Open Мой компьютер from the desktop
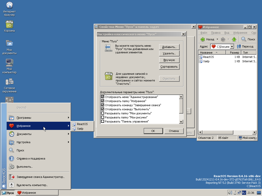The image size is (262, 196). 9,63
